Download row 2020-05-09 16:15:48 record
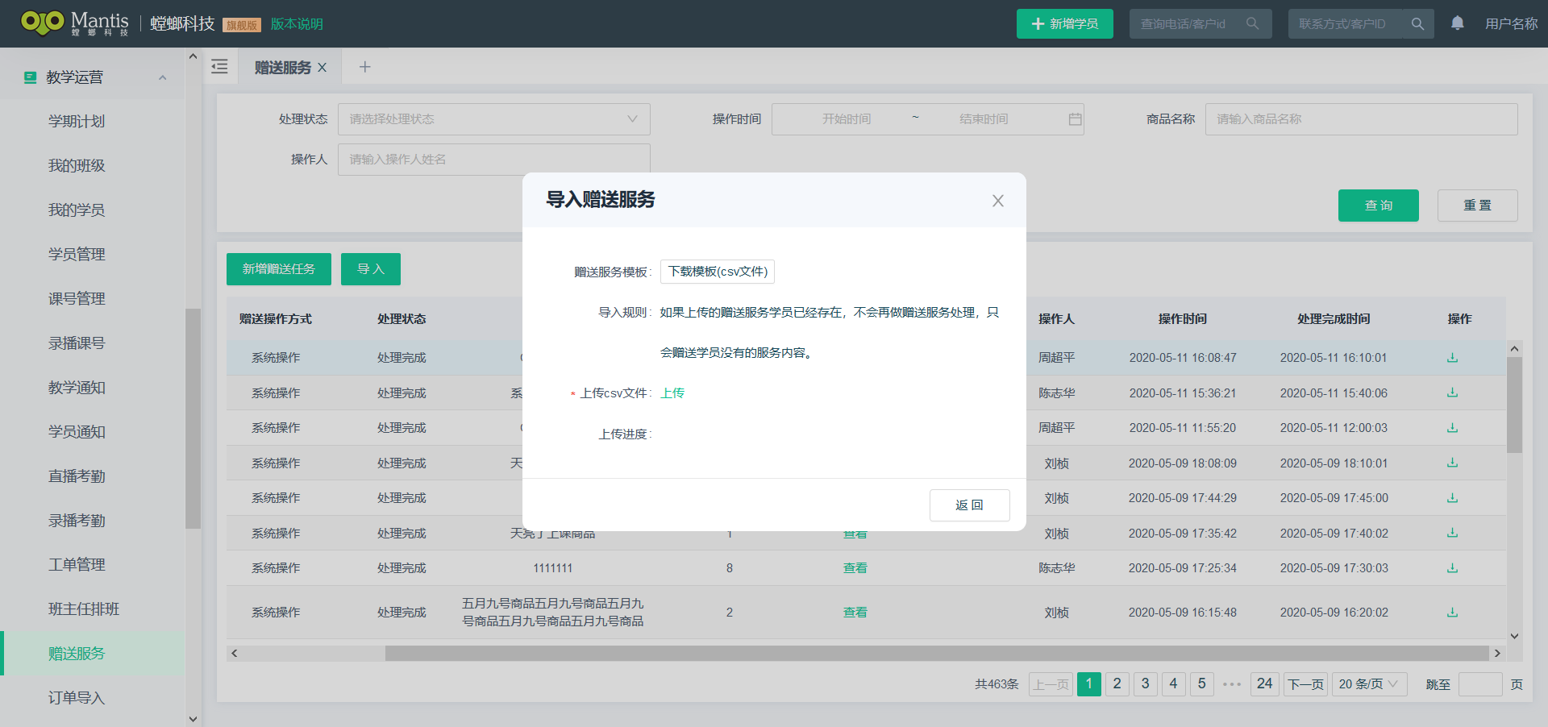The width and height of the screenshot is (1548, 727). tap(1452, 613)
